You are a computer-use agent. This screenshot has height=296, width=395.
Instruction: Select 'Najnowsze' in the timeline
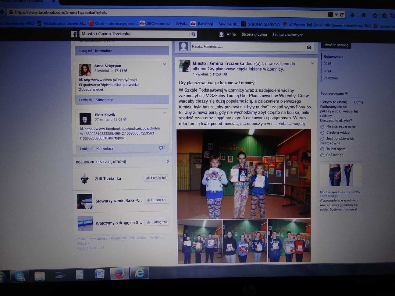(333, 57)
